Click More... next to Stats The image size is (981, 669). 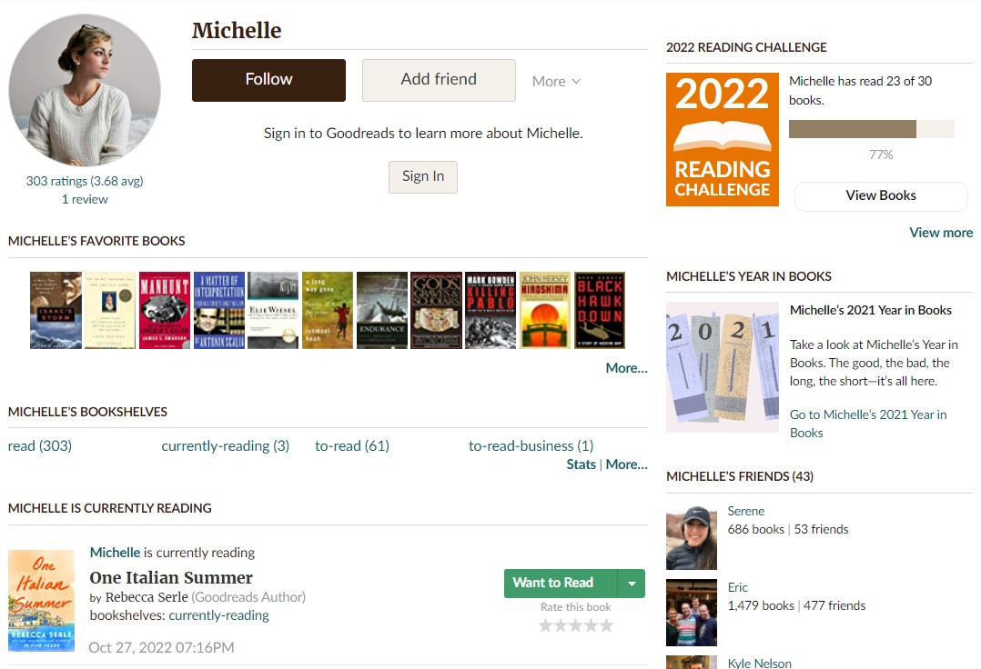626,464
